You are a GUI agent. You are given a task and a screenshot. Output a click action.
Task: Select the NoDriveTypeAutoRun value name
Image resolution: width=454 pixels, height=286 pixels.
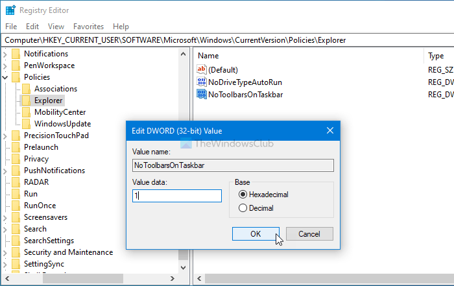click(245, 82)
